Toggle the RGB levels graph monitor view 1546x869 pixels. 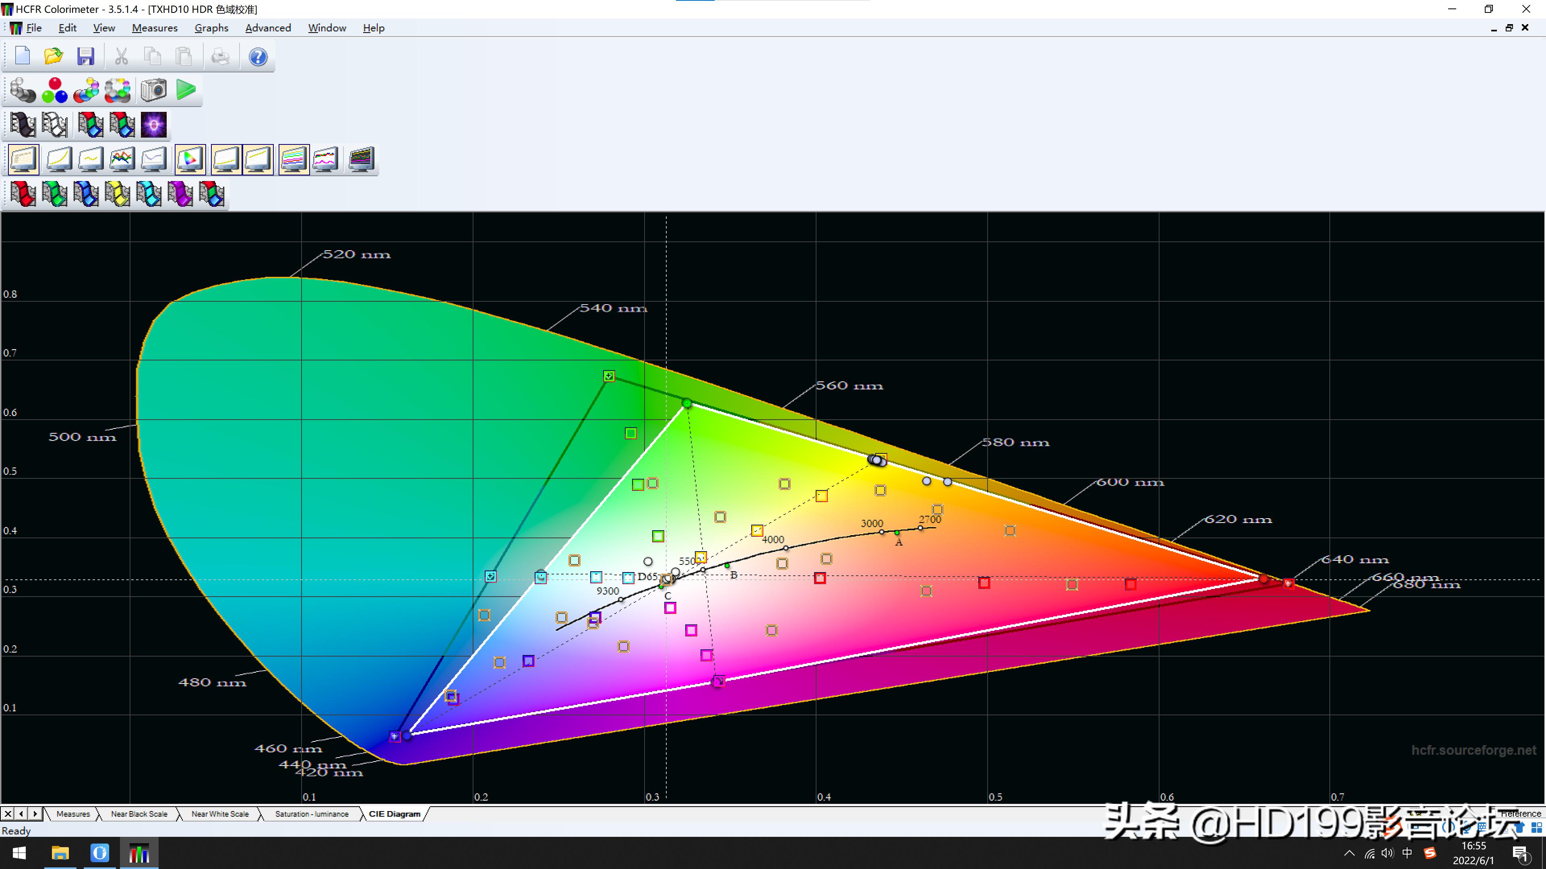pos(293,159)
